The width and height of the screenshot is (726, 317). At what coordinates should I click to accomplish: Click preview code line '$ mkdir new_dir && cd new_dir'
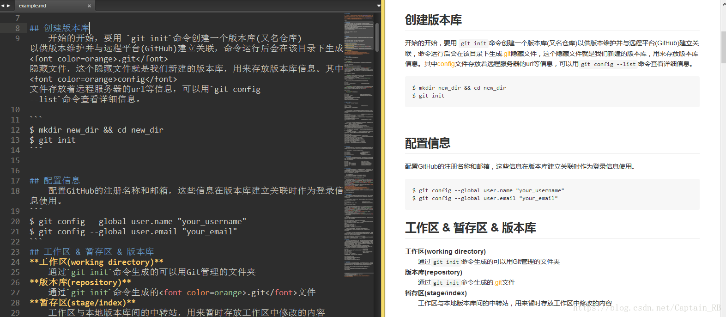(x=459, y=88)
